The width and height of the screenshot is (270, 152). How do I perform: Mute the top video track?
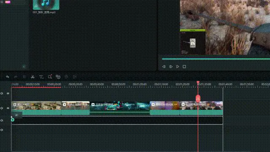2,93
